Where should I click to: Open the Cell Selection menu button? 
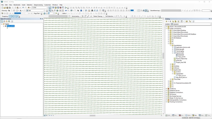pyautogui.click(x=110, y=16)
